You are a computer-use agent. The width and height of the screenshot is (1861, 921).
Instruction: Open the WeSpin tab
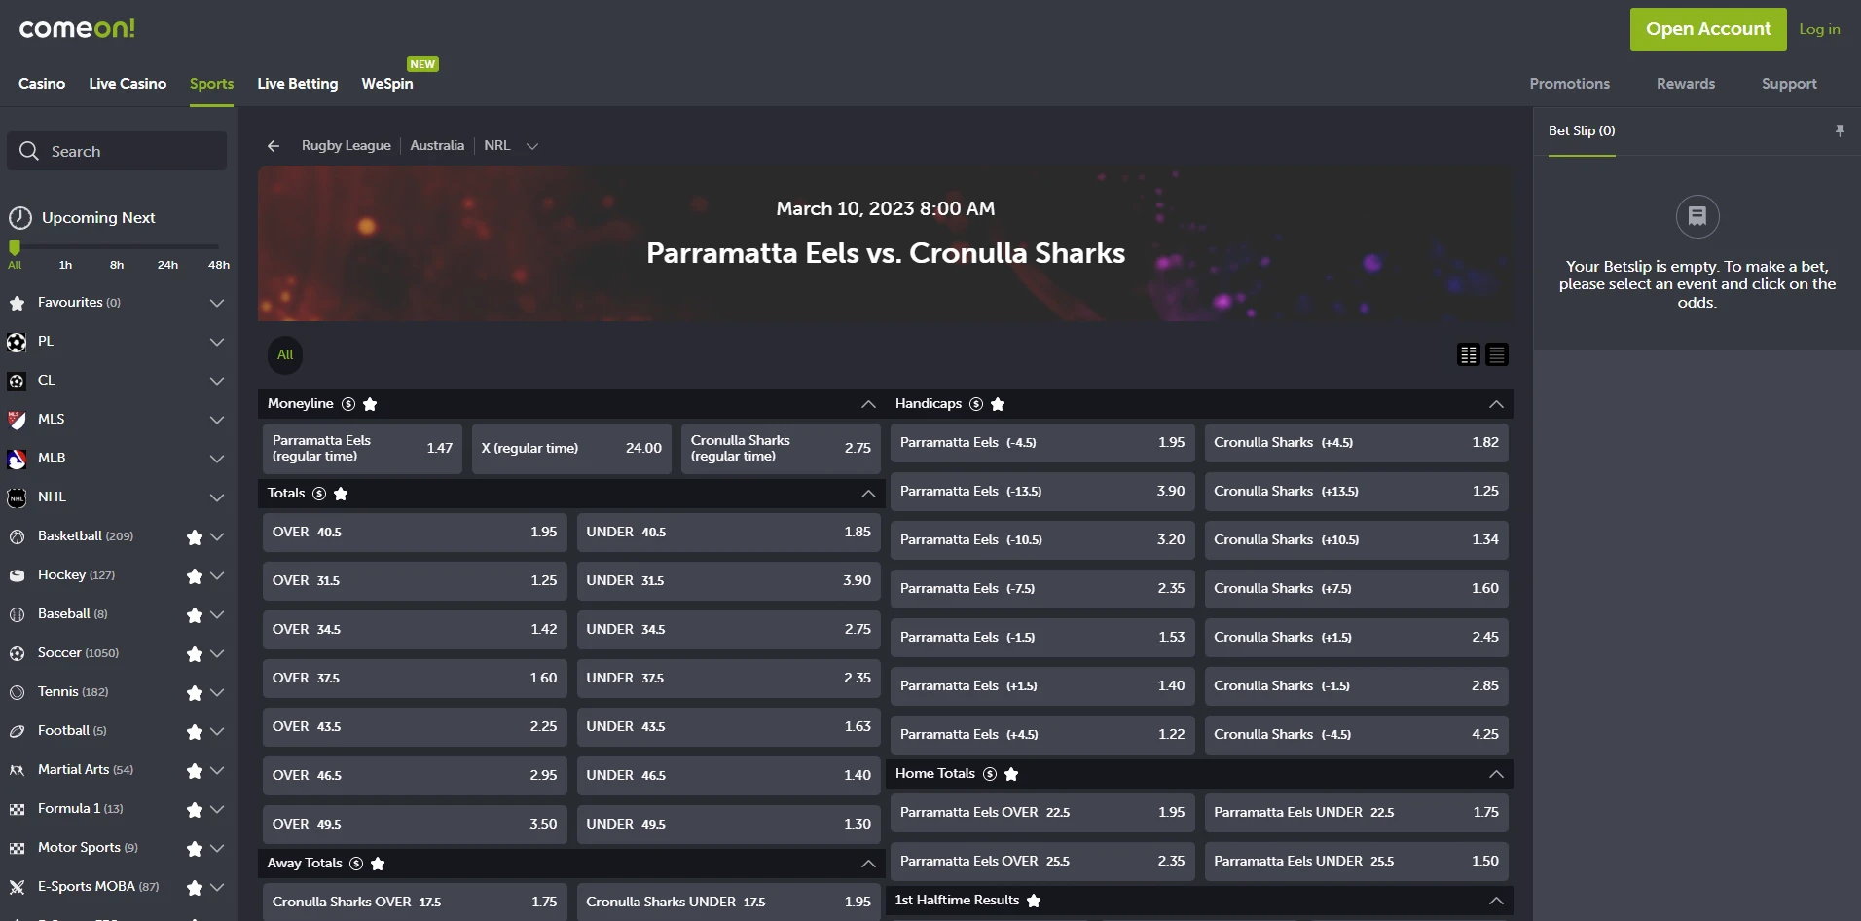tap(387, 84)
